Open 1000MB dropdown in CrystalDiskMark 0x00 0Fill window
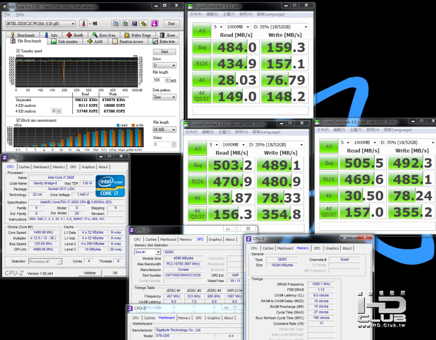The image size is (436, 340). tap(365, 142)
